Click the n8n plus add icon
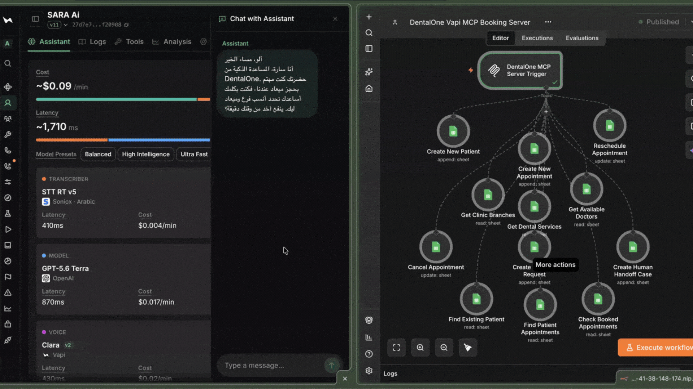This screenshot has height=389, width=693. pyautogui.click(x=369, y=17)
